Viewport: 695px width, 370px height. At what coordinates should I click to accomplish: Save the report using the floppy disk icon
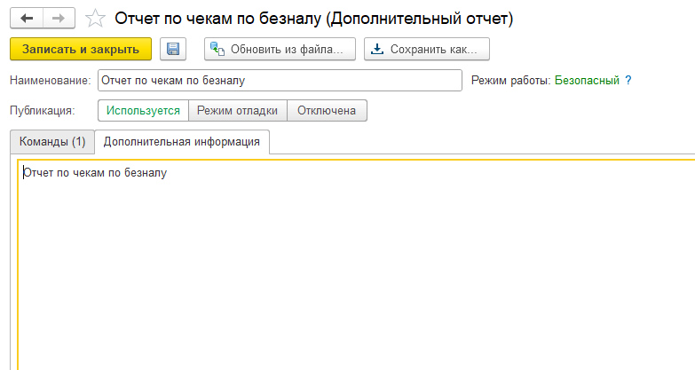coord(173,49)
